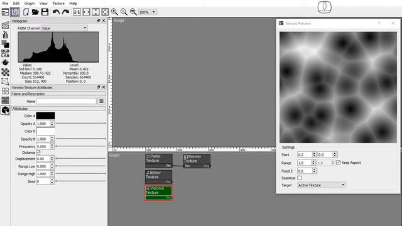This screenshot has height=226, width=402.
Task: Click the Fixed Z value field
Action: (x=305, y=171)
